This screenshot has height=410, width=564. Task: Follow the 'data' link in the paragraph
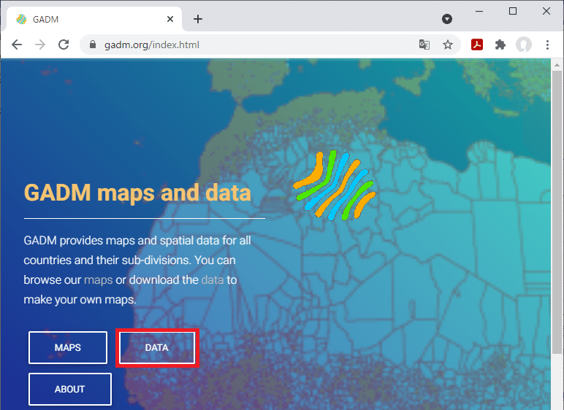pos(213,280)
